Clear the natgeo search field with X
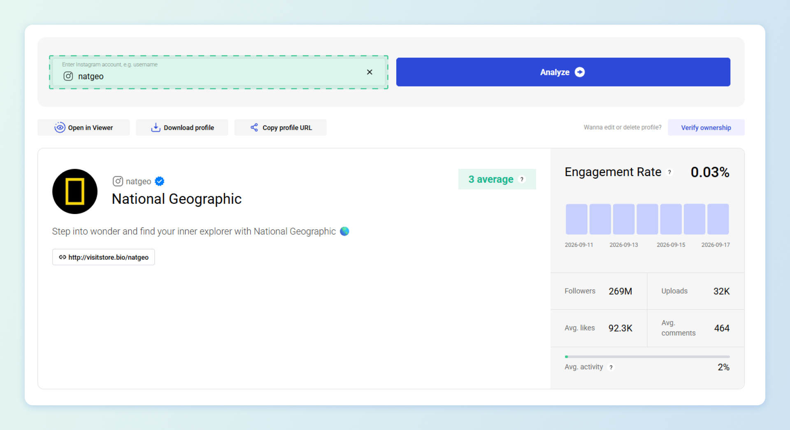Viewport: 790px width, 430px height. click(369, 72)
